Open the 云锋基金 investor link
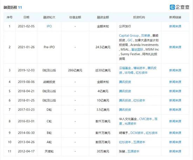The image size is (193, 160). [125, 68]
